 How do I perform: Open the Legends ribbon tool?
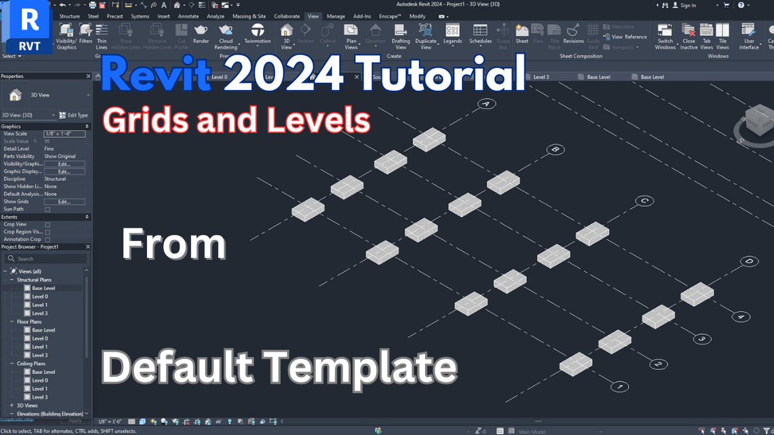pyautogui.click(x=452, y=33)
